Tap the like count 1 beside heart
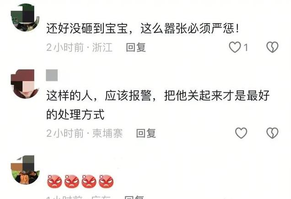Screen dimensions: 291x199 pyautogui.click(x=246, y=48)
